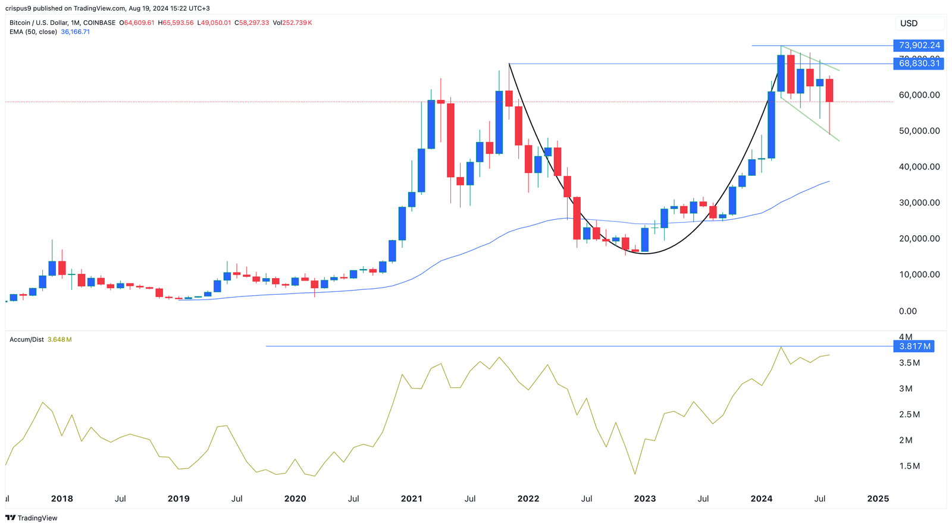Click the Accum/Dist indicator legend
952x527 pixels.
tap(27, 339)
